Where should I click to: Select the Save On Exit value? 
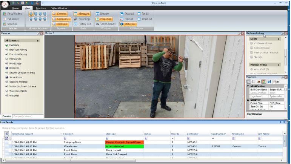[276, 107]
